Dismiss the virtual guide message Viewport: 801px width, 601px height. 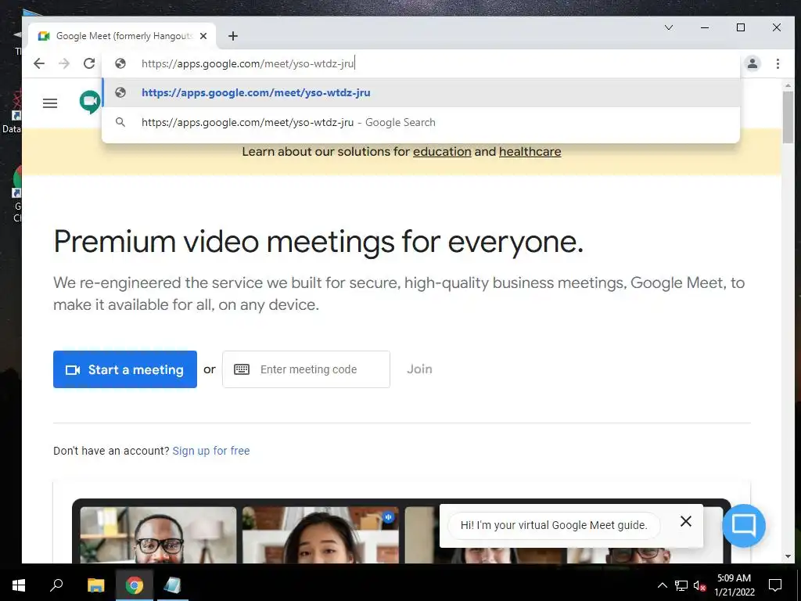tap(685, 520)
